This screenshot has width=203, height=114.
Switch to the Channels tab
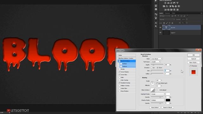[x=167, y=13]
